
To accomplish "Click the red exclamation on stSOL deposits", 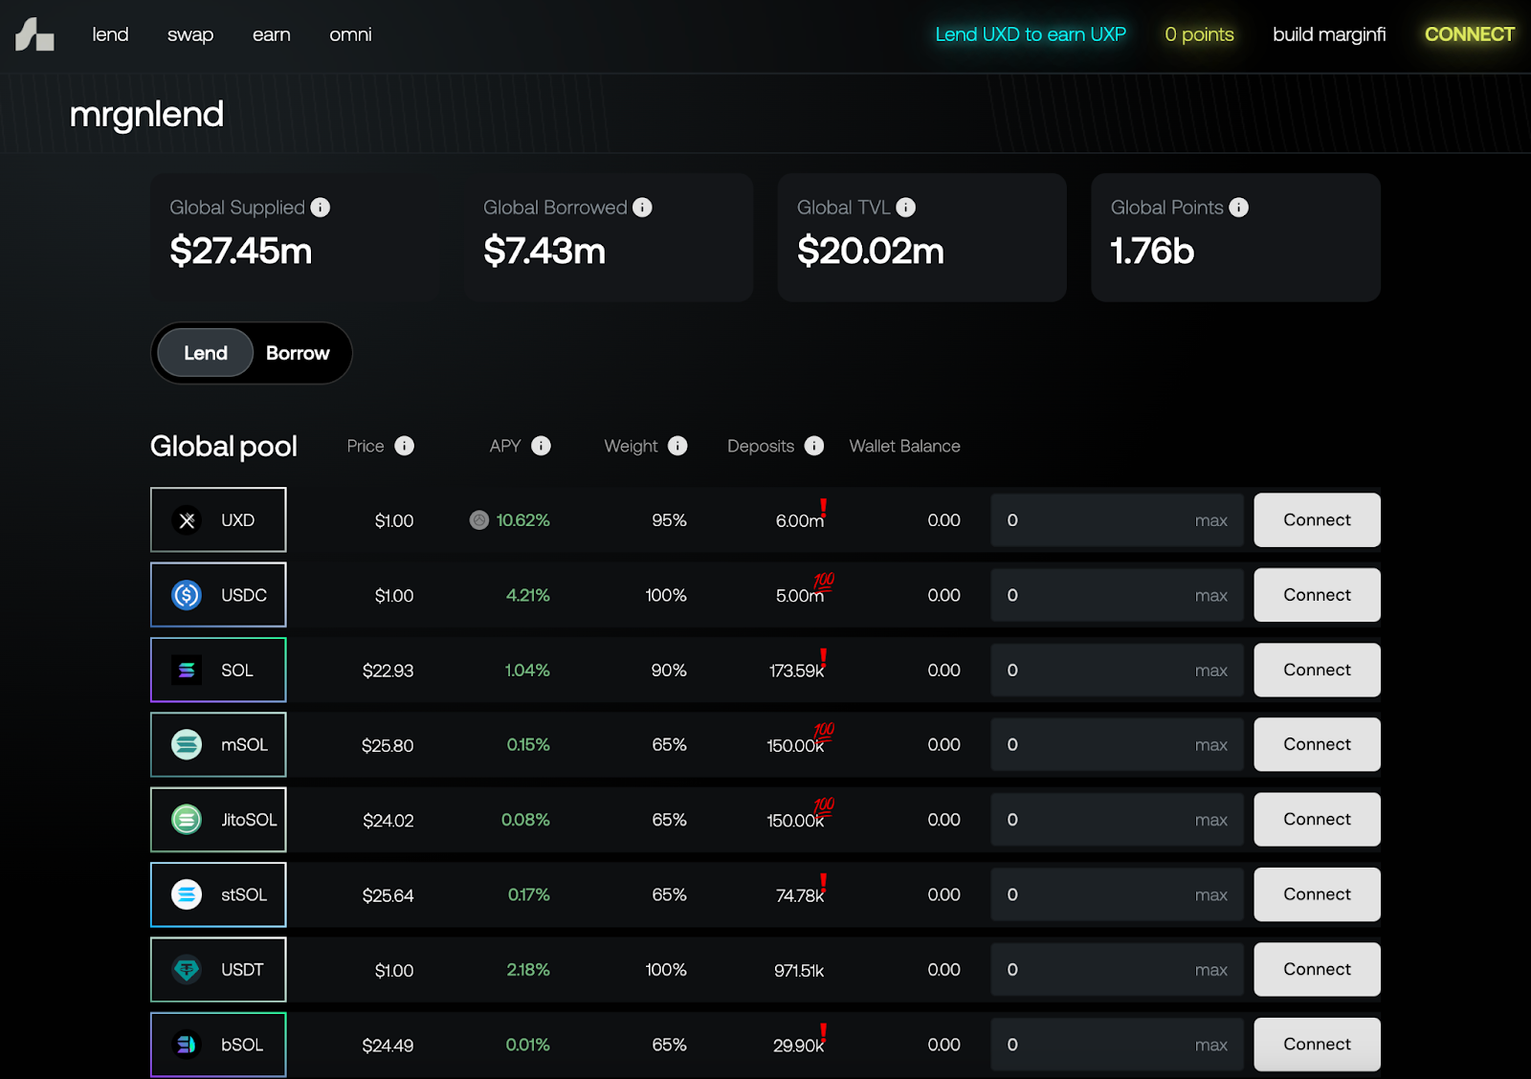I will pos(823,883).
